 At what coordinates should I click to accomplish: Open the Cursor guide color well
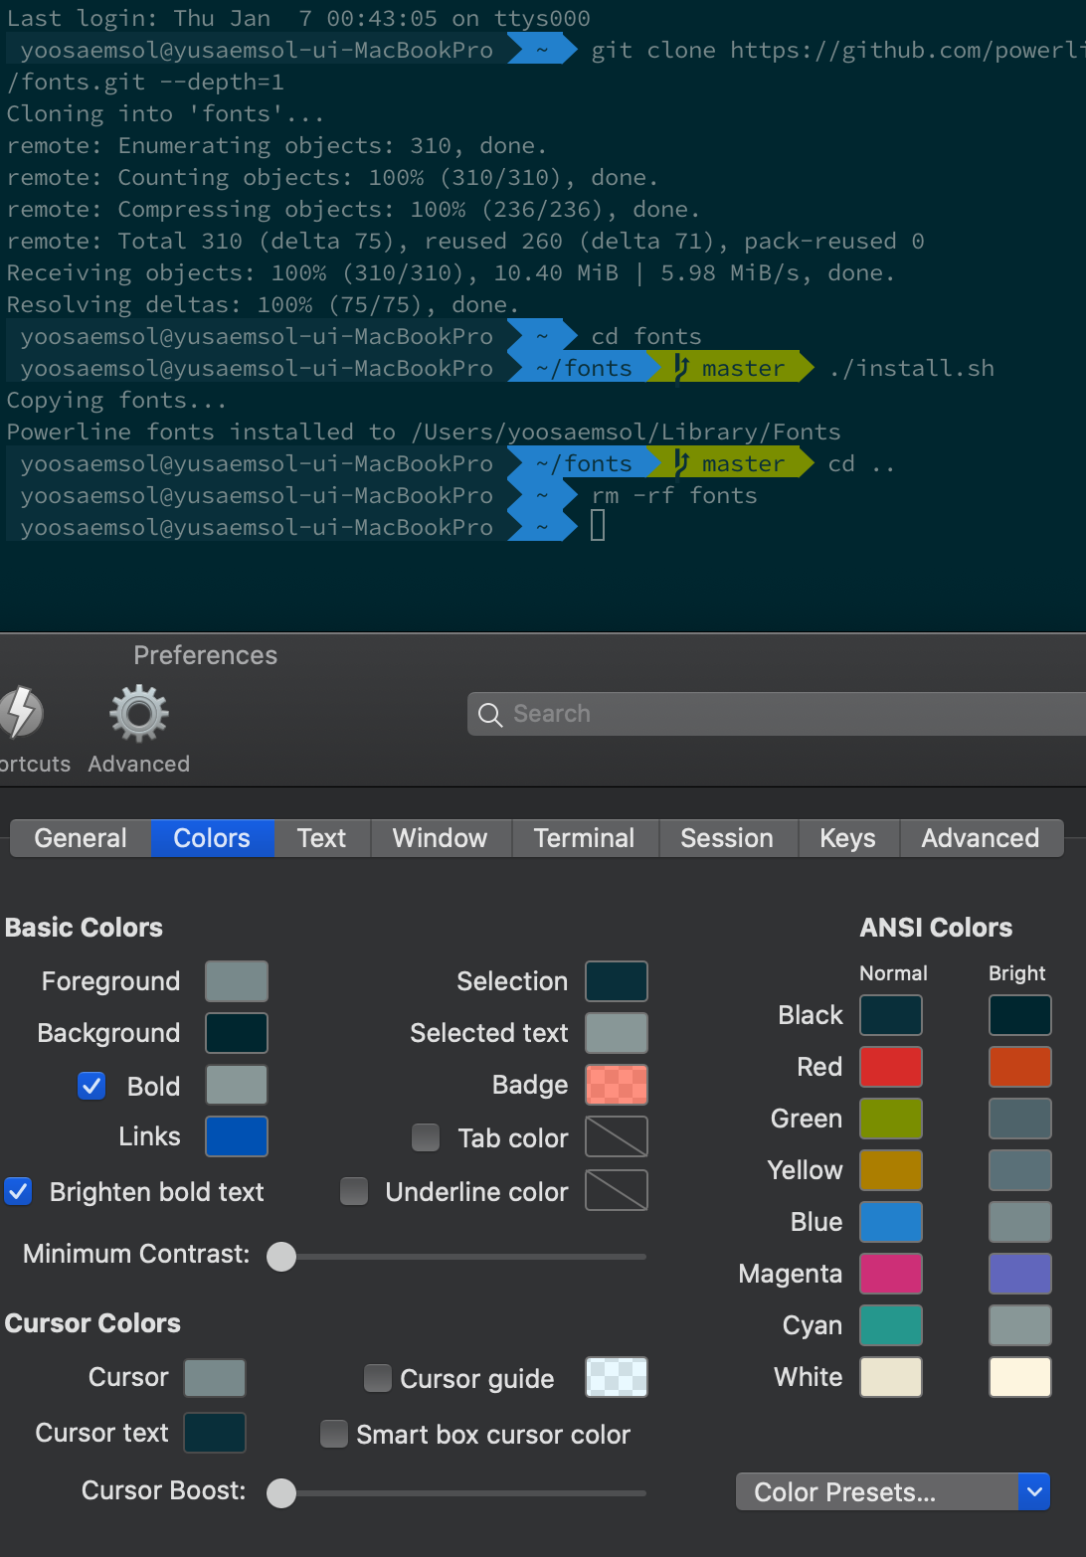(617, 1377)
